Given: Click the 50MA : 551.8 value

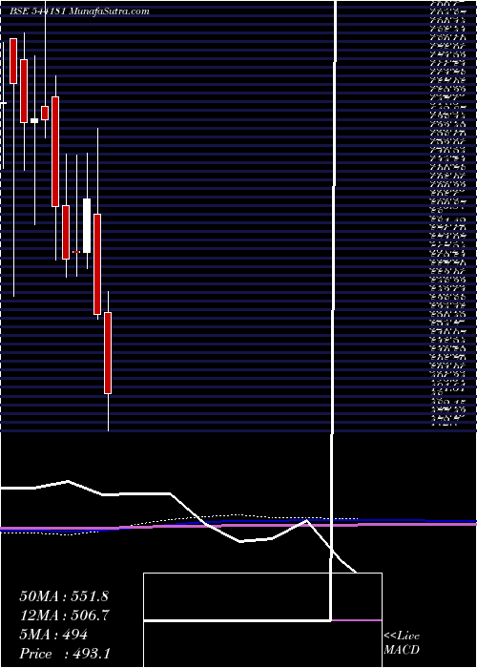Looking at the screenshot, I should (65, 596).
